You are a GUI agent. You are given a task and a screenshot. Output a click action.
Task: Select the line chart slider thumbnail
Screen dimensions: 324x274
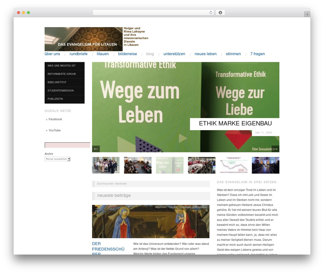(234, 165)
